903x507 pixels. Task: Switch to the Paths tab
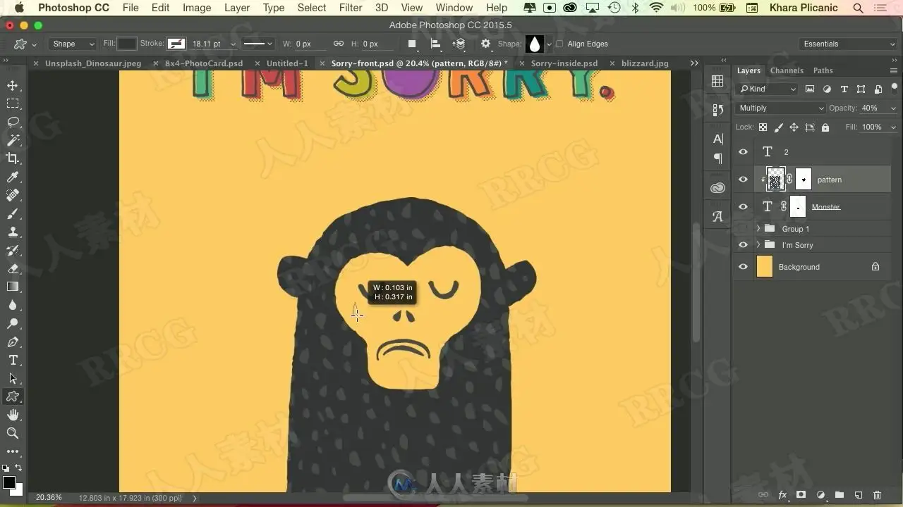[x=823, y=70]
